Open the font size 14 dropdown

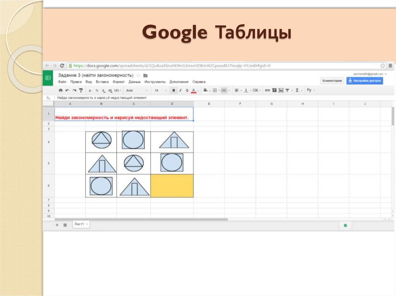tap(160, 91)
